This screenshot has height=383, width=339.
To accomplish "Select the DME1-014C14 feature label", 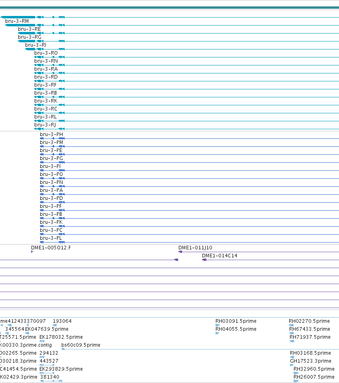I will pos(219,256).
